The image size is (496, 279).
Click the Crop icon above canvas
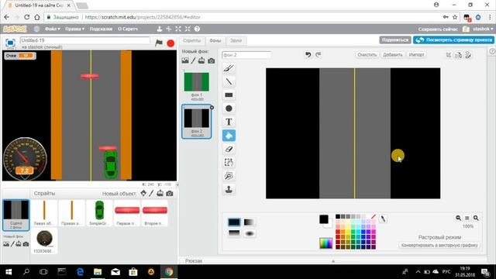click(449, 55)
